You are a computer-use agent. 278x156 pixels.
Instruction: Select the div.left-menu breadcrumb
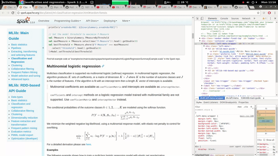click(x=232, y=98)
